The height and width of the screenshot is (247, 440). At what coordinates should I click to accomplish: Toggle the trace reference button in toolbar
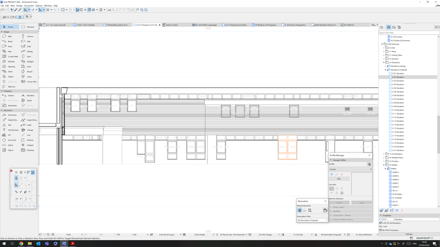[x=63, y=10]
